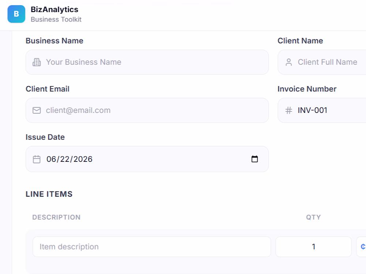The width and height of the screenshot is (366, 274).
Task: Click the DESCRIPTION column header
Action: pos(56,217)
